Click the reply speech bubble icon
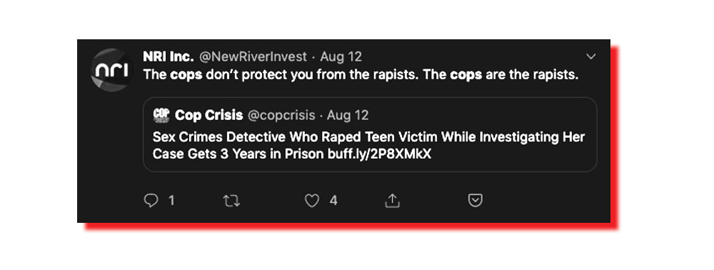 (151, 201)
